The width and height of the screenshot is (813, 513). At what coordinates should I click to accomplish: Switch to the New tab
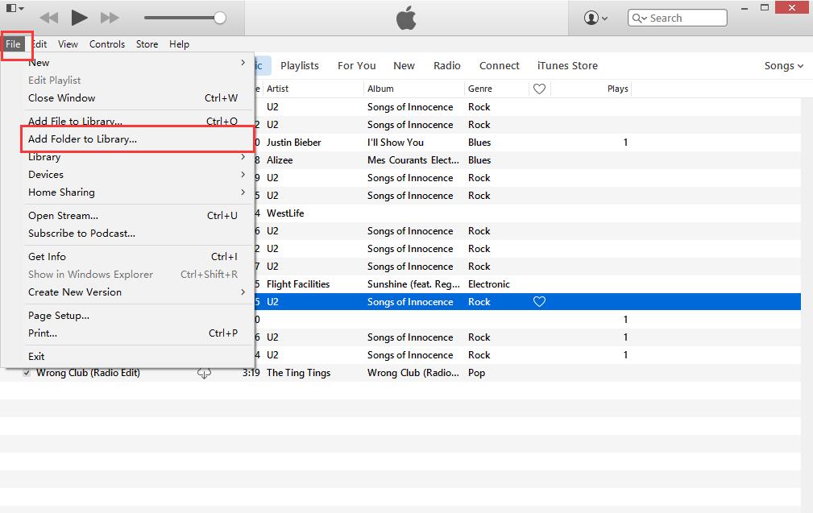point(404,66)
